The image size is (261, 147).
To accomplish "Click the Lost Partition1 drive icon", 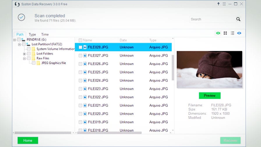I will tap(28, 44).
